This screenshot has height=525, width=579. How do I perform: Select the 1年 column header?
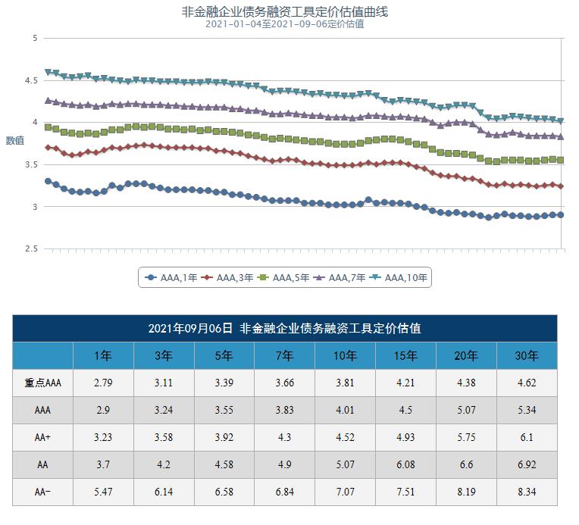tap(103, 355)
